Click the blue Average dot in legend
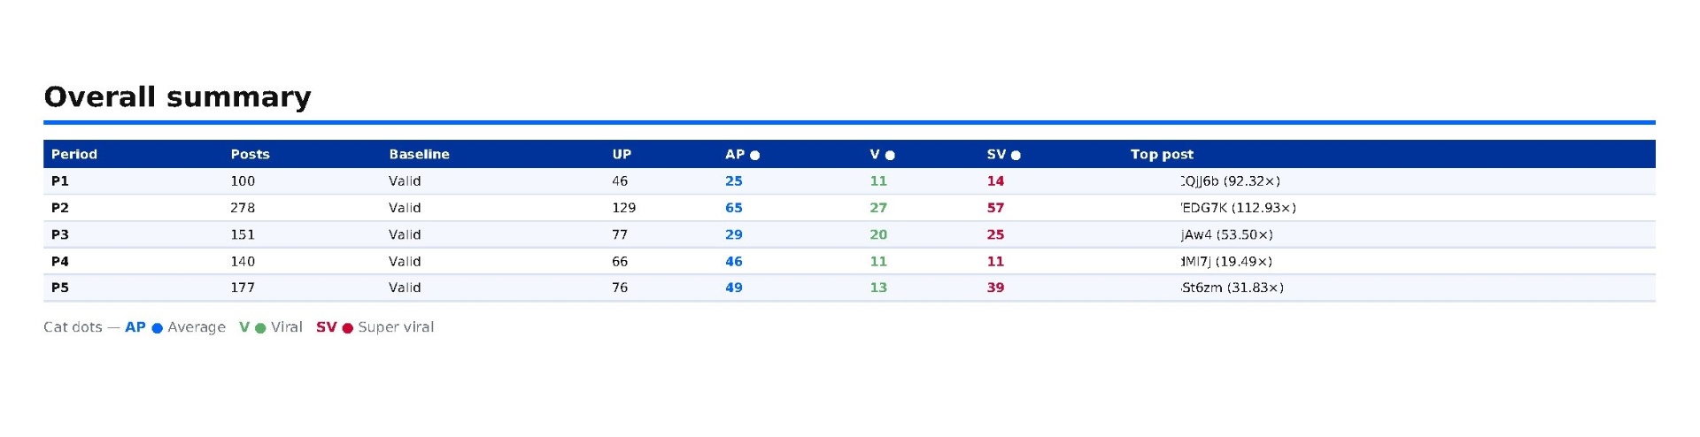1700x437 pixels. (157, 328)
